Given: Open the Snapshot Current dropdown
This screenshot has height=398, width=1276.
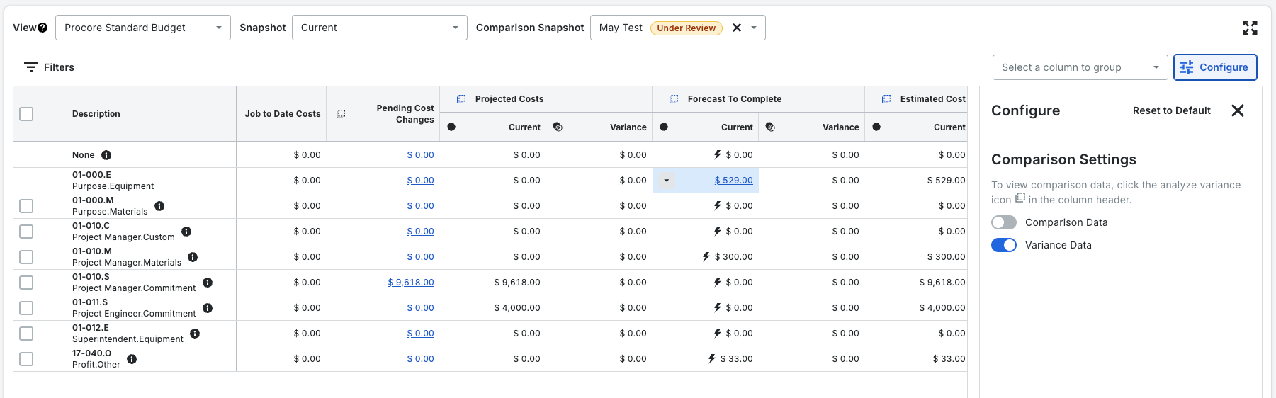Looking at the screenshot, I should point(379,28).
